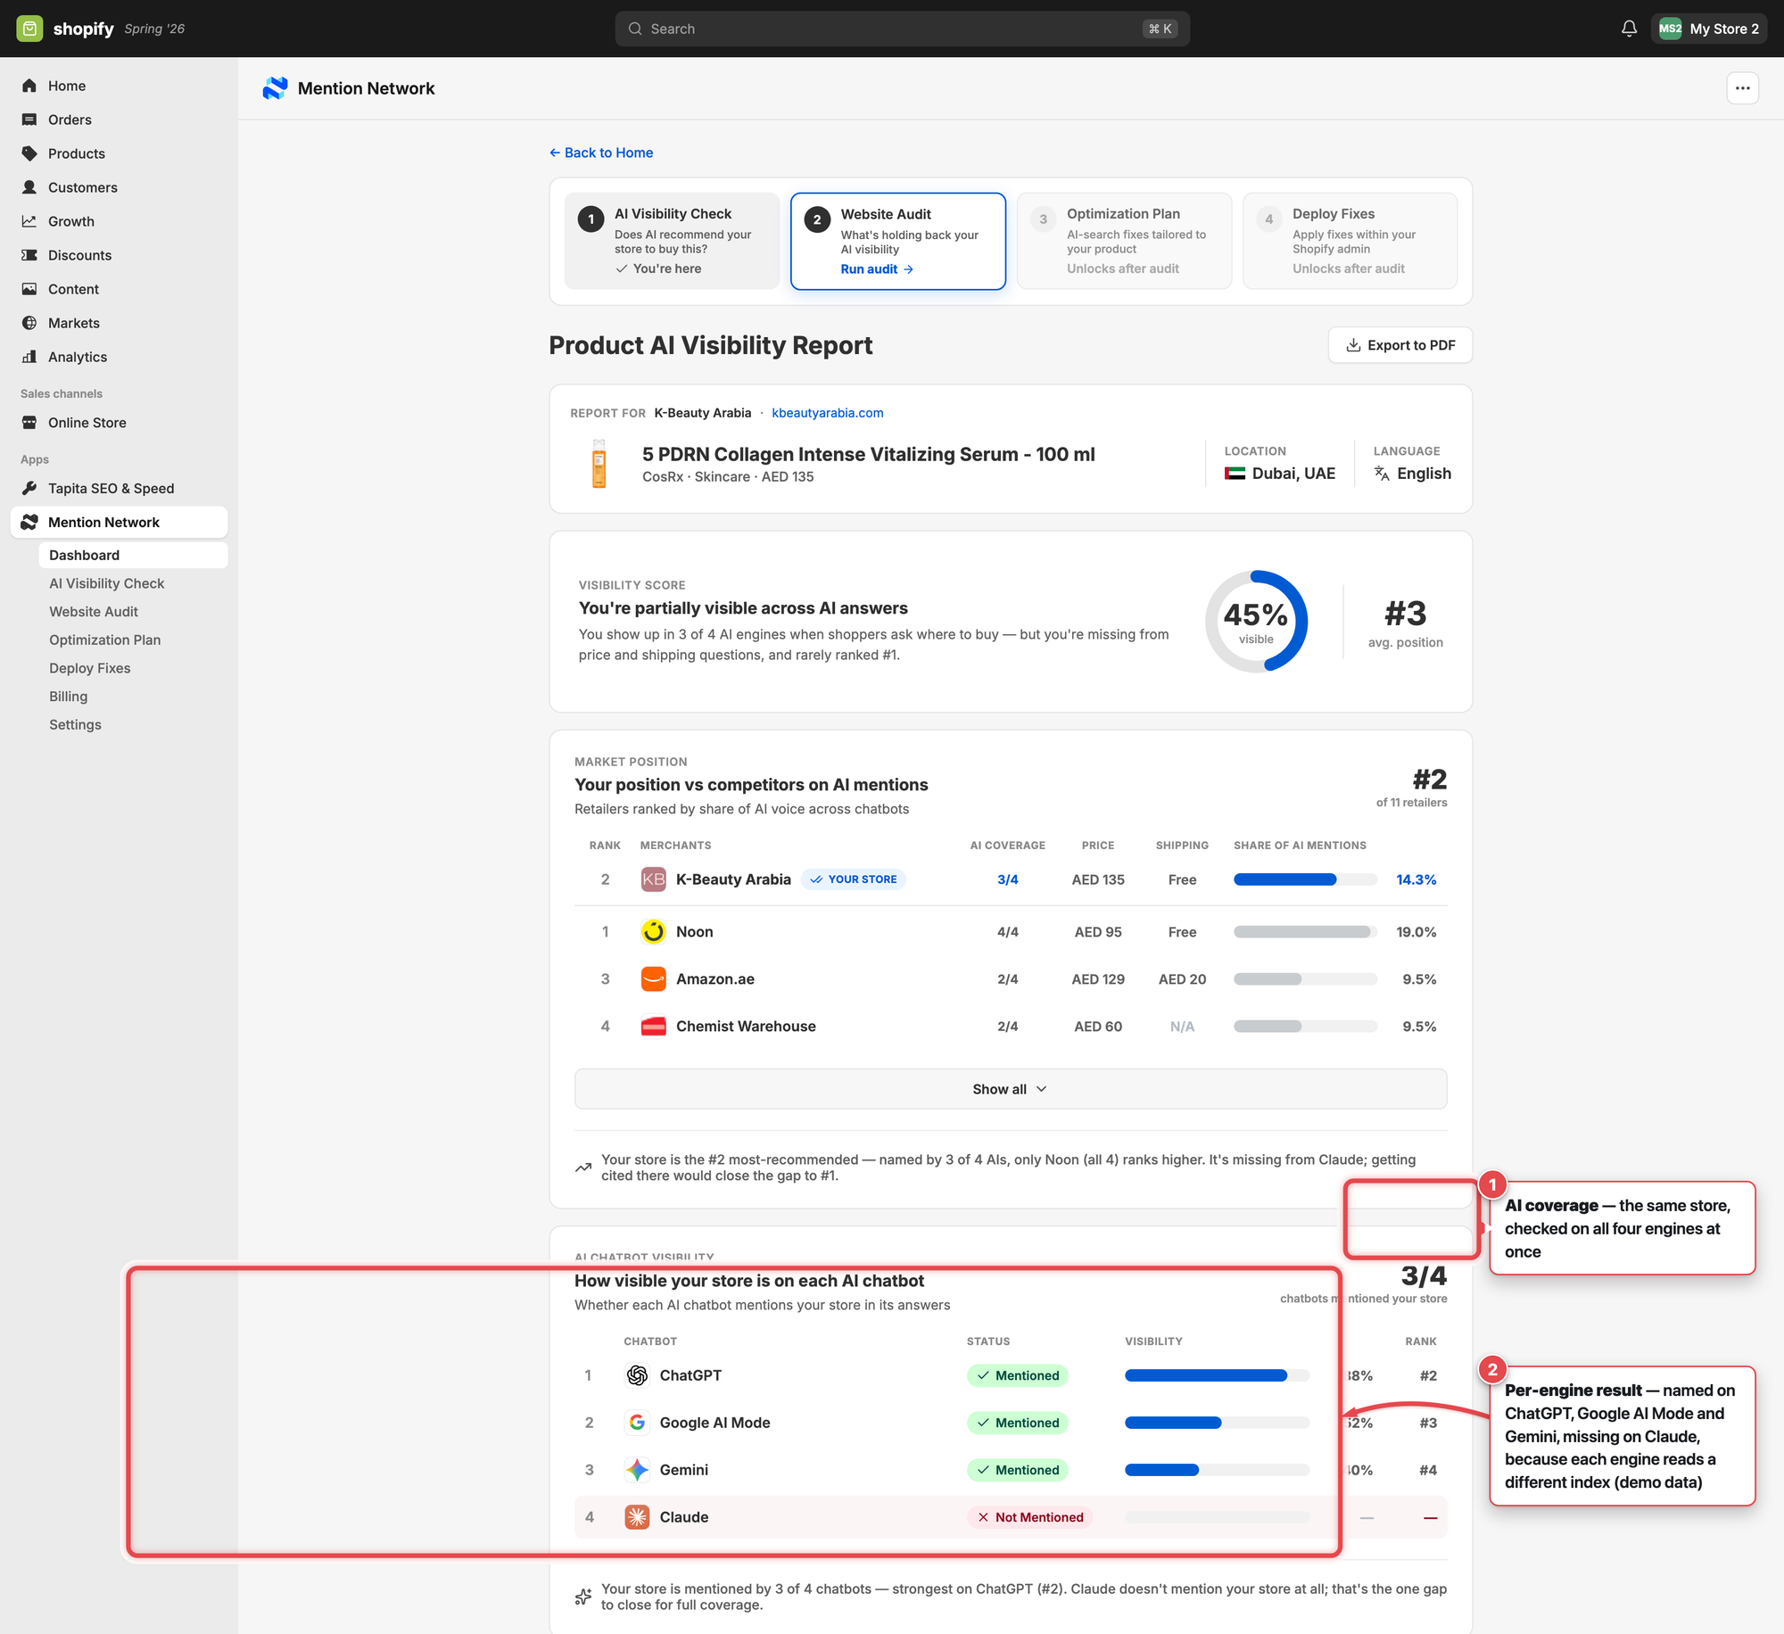Click the YOUR STORE badge
Screen dimensions: 1784x1634
(854, 879)
